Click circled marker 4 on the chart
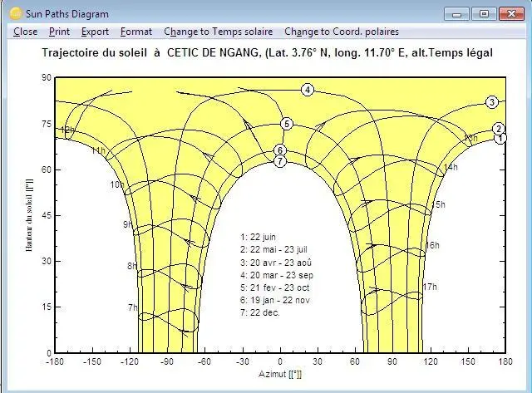The image size is (532, 393). pos(308,90)
